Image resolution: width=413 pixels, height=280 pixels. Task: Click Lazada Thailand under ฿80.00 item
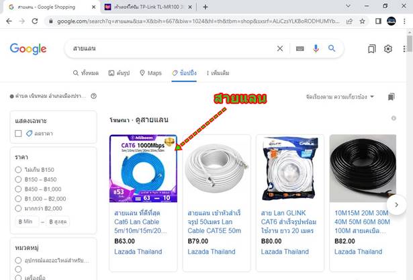coord(285,252)
